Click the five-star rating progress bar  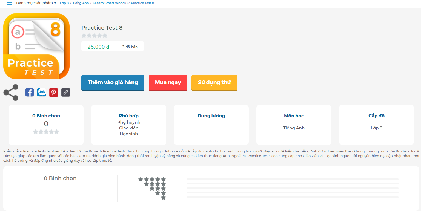(293, 179)
